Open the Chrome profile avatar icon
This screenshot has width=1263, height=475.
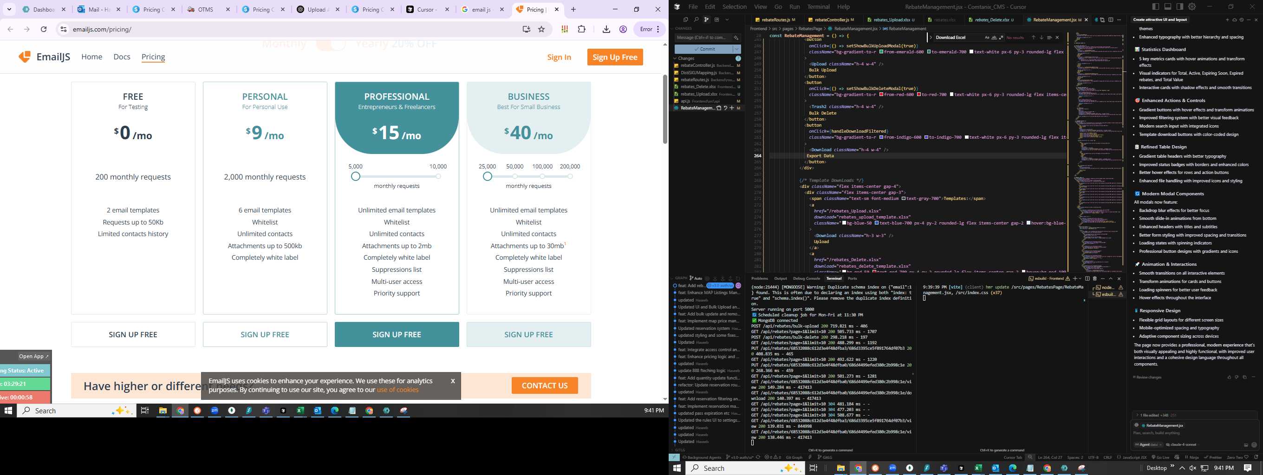[x=623, y=29]
